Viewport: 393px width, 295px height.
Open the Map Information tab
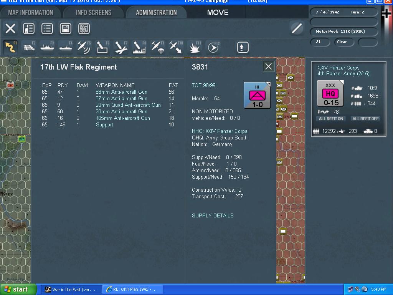pos(31,12)
